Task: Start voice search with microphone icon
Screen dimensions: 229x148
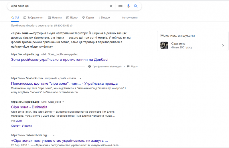Action: point(128,6)
